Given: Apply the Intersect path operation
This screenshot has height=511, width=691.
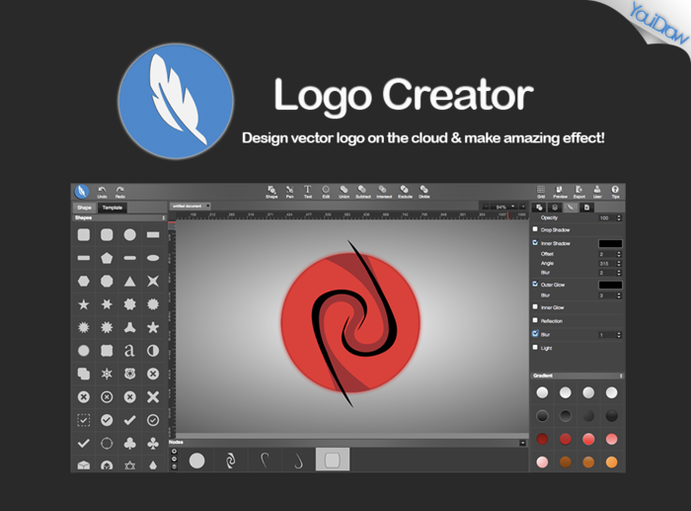Looking at the screenshot, I should [x=383, y=192].
